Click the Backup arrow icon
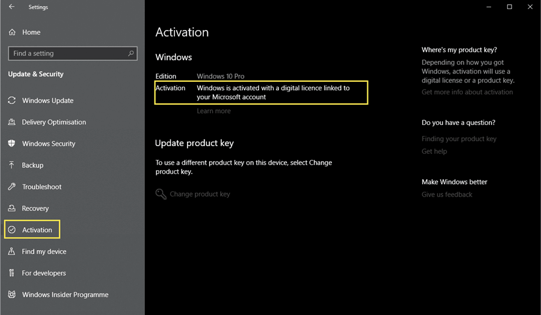541x315 pixels. click(x=12, y=165)
